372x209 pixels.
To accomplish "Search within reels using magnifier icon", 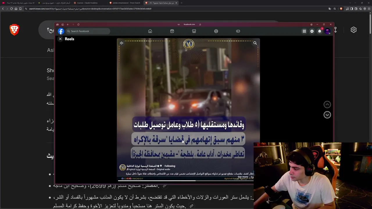I will point(255,43).
